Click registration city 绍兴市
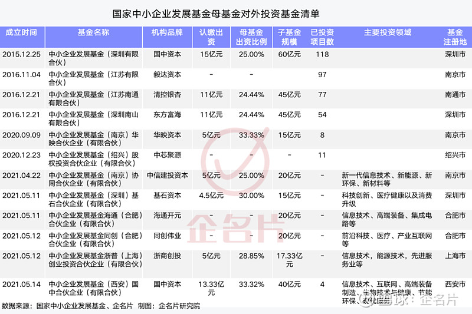The image size is (472, 314). coord(455,155)
